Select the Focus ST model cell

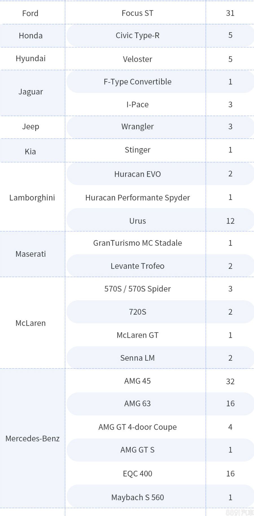[137, 13]
